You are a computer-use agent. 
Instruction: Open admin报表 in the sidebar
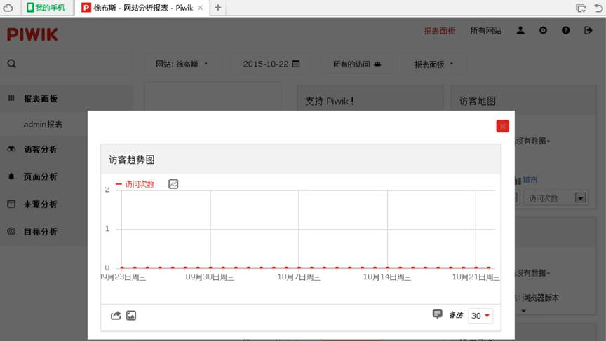[43, 124]
